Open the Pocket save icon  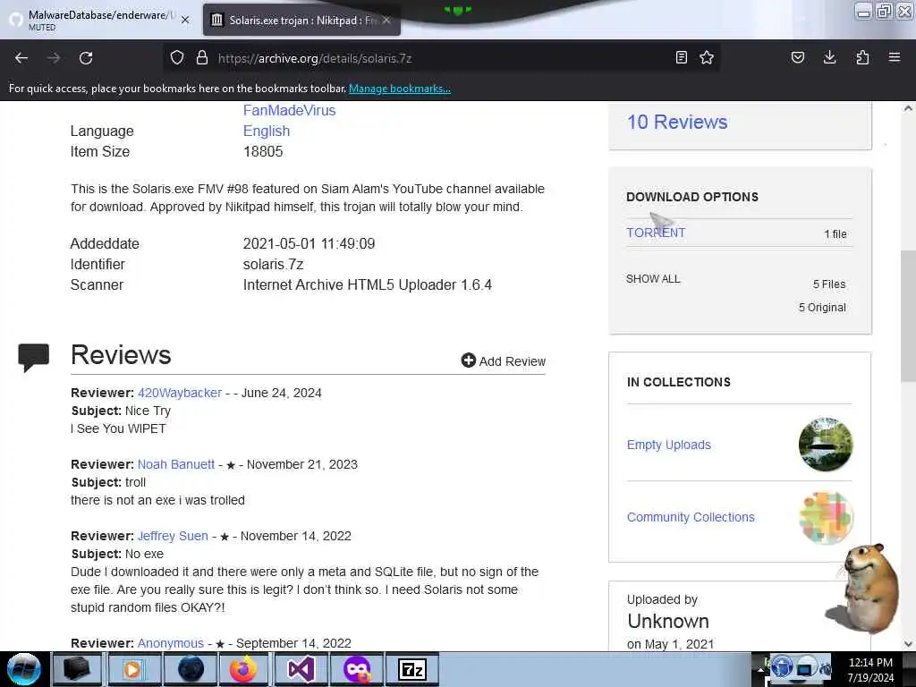[x=797, y=57]
